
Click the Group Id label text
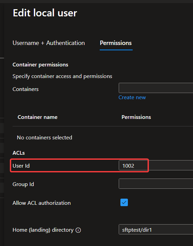click(x=23, y=184)
